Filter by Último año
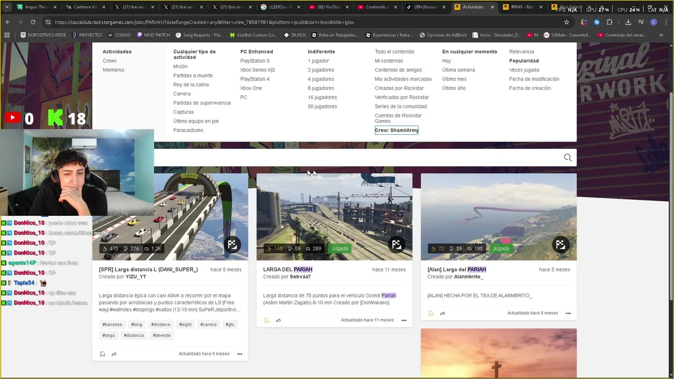The width and height of the screenshot is (674, 379). [x=454, y=88]
